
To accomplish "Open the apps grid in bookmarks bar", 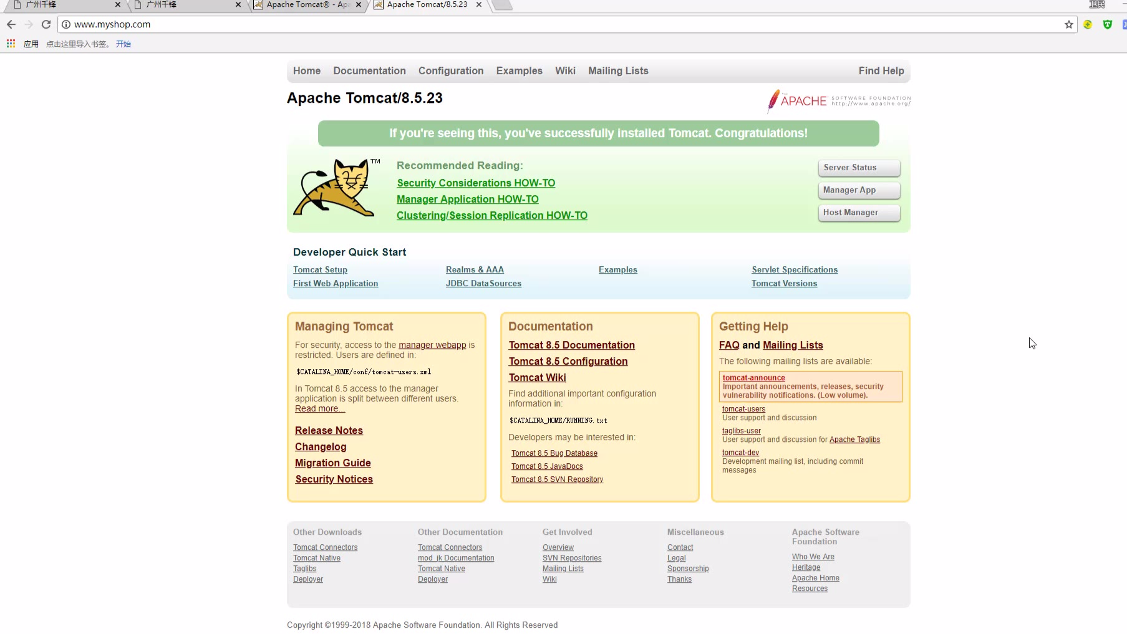I will [11, 44].
